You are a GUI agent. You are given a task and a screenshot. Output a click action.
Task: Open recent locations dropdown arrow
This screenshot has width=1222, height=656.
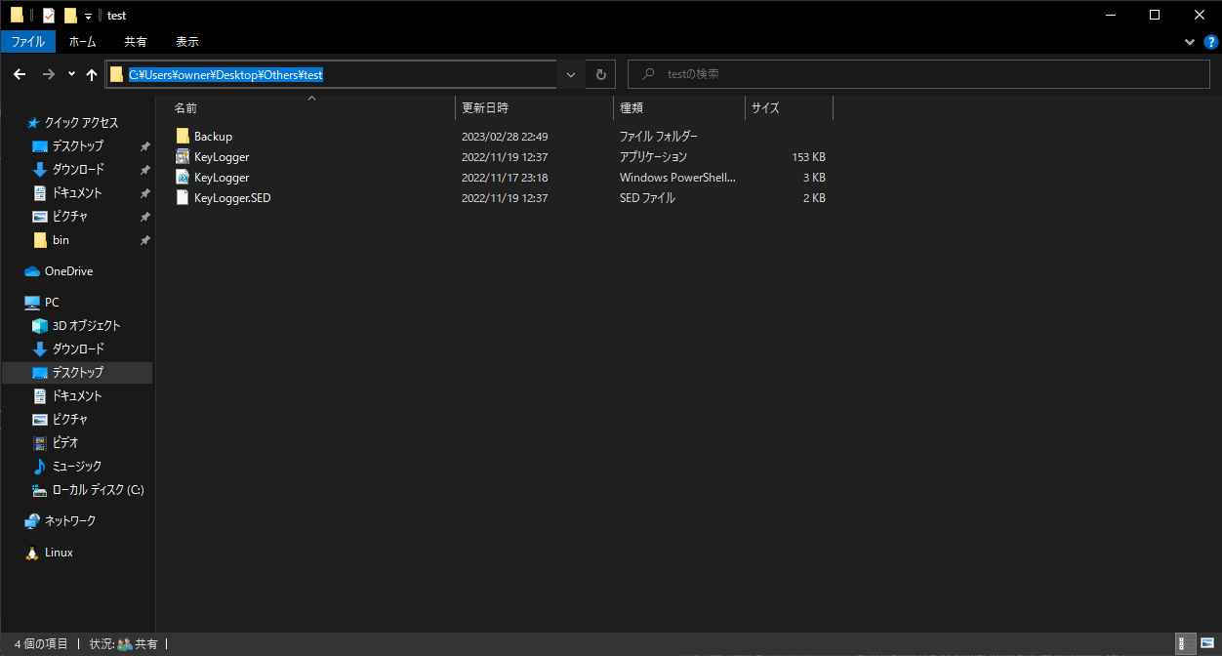coord(71,74)
